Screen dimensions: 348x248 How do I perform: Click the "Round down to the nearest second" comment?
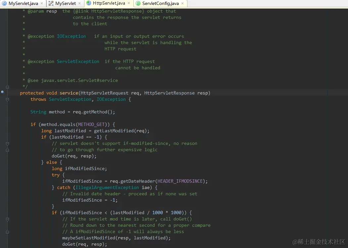pyautogui.click(x=136, y=225)
